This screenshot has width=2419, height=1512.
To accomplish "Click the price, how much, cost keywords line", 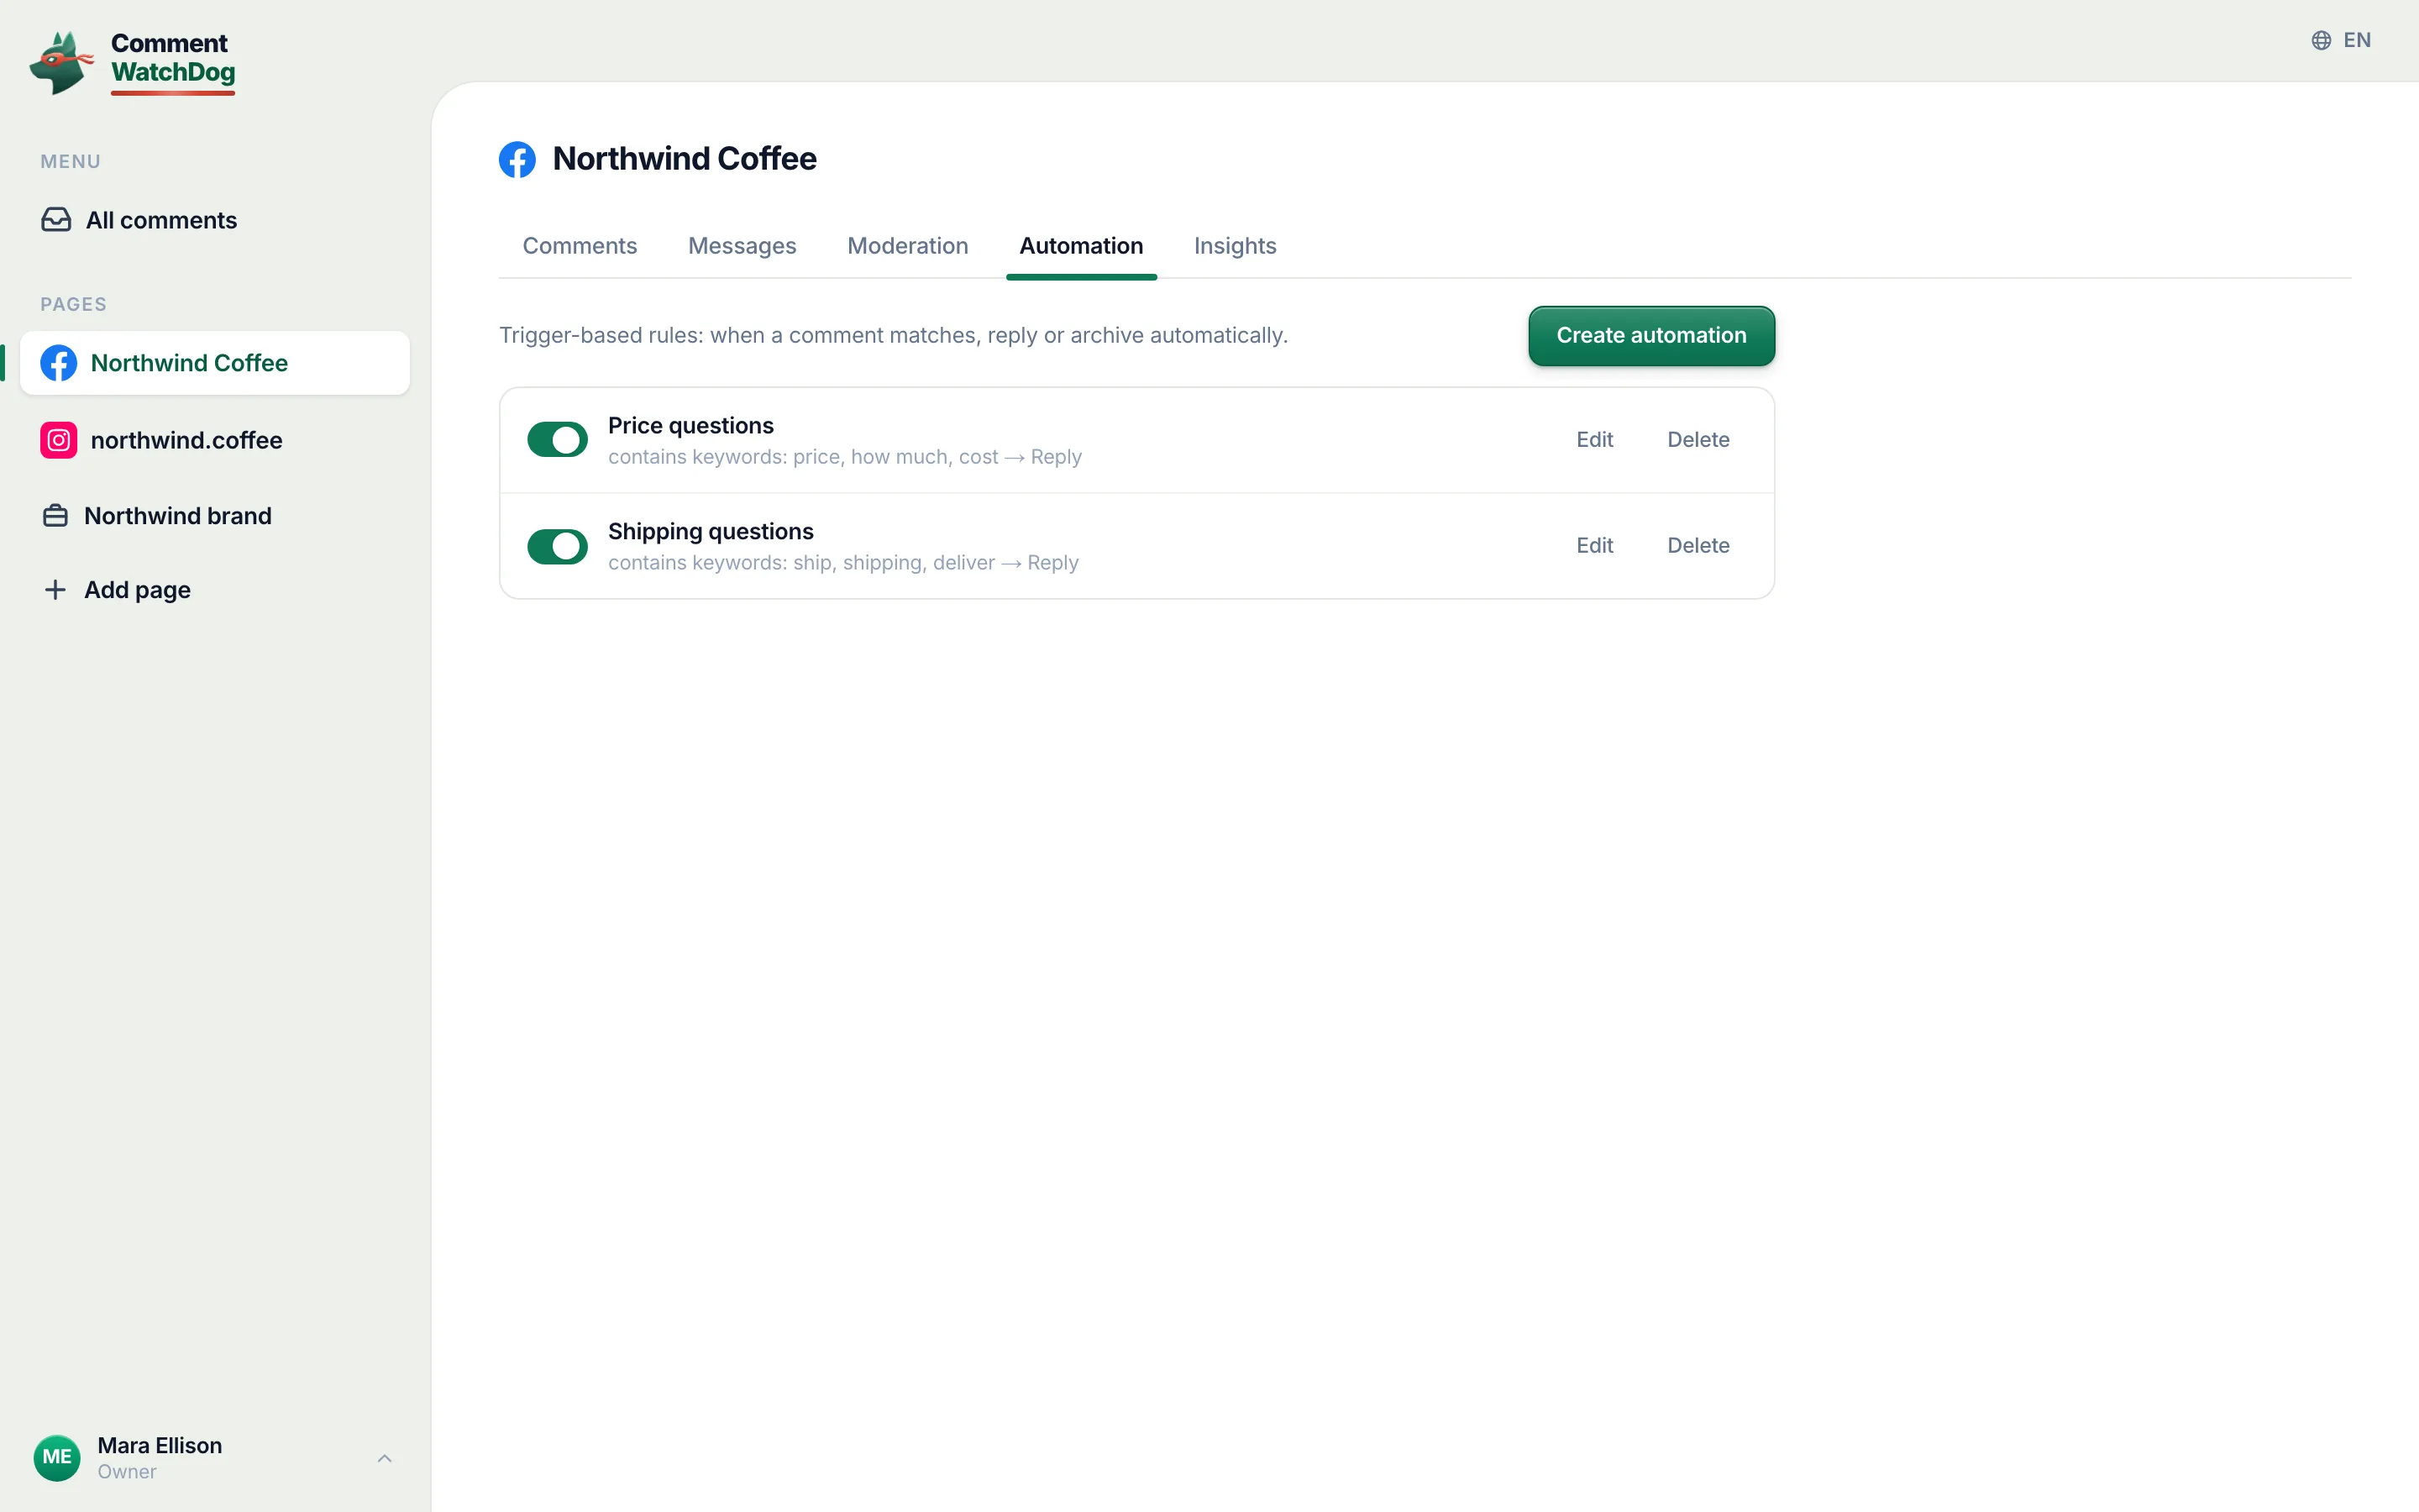I will coord(845,457).
